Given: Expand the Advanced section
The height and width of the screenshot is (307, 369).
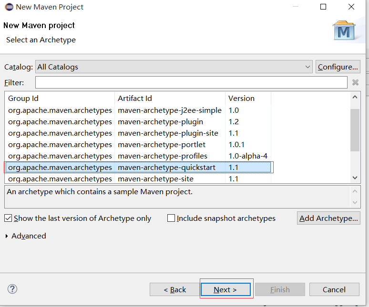Looking at the screenshot, I should pyautogui.click(x=7, y=236).
